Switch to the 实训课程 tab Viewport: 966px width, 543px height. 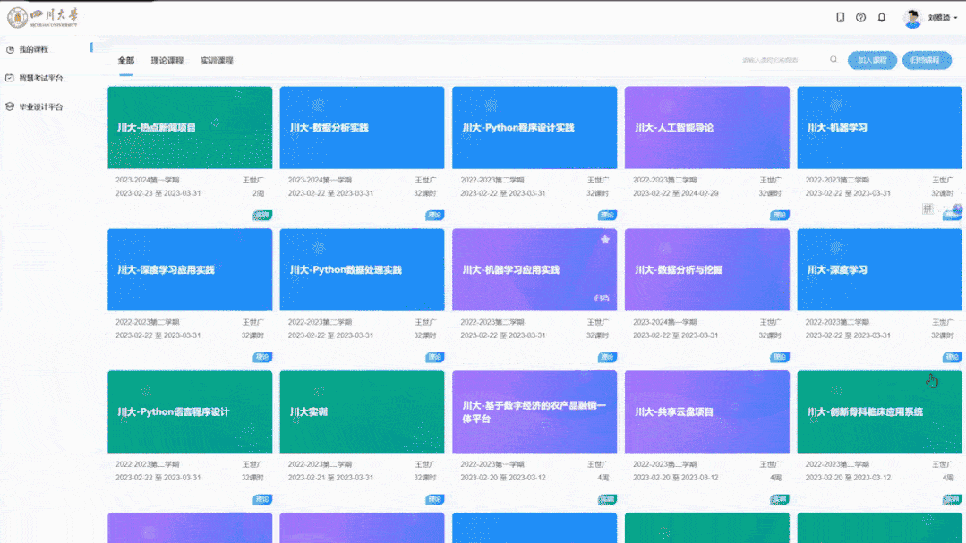point(217,60)
